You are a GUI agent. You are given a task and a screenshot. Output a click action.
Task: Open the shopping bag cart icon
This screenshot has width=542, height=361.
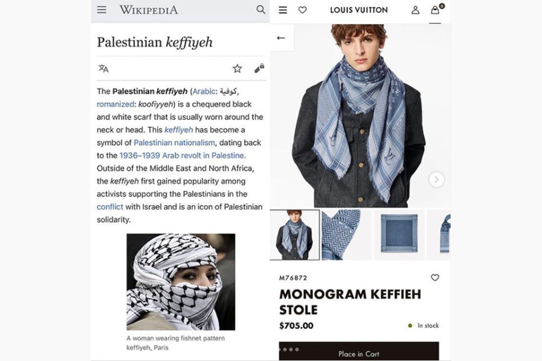[x=435, y=10]
